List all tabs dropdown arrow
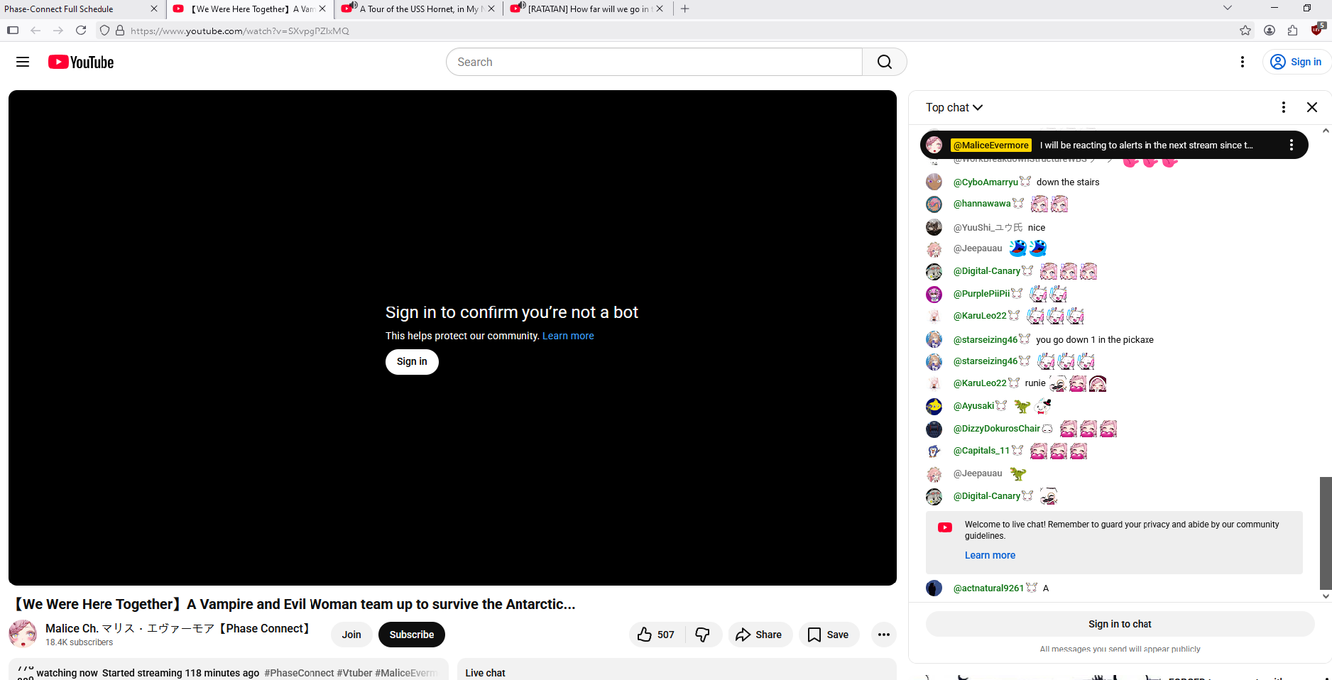This screenshot has width=1332, height=680. coord(1227,9)
